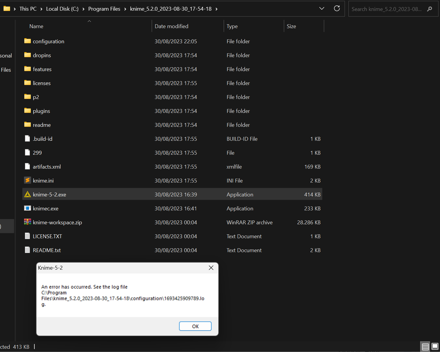Click the knime-workspace.zip WinRAR icon
This screenshot has height=352, width=440.
click(x=28, y=222)
